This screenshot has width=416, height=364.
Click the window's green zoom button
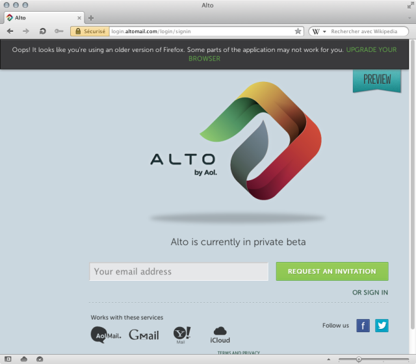click(x=25, y=5)
